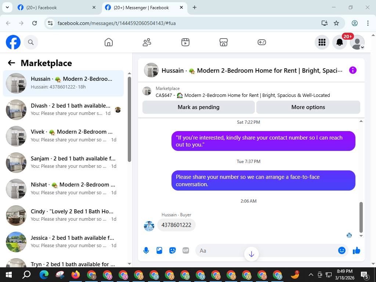Open Windows taskbar search
This screenshot has height=282, width=376.
click(x=26, y=275)
